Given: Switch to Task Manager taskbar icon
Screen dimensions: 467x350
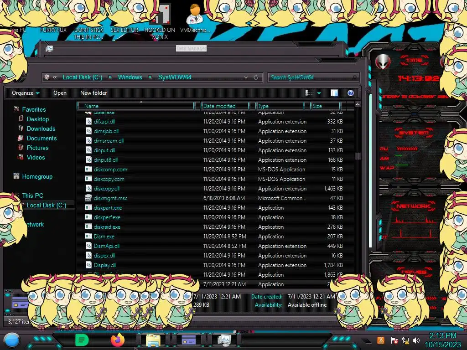Looking at the screenshot, I should point(224,340).
